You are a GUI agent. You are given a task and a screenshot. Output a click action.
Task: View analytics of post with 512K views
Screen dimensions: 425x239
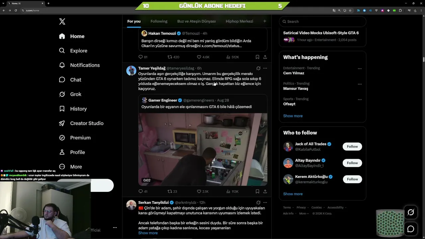pyautogui.click(x=232, y=57)
